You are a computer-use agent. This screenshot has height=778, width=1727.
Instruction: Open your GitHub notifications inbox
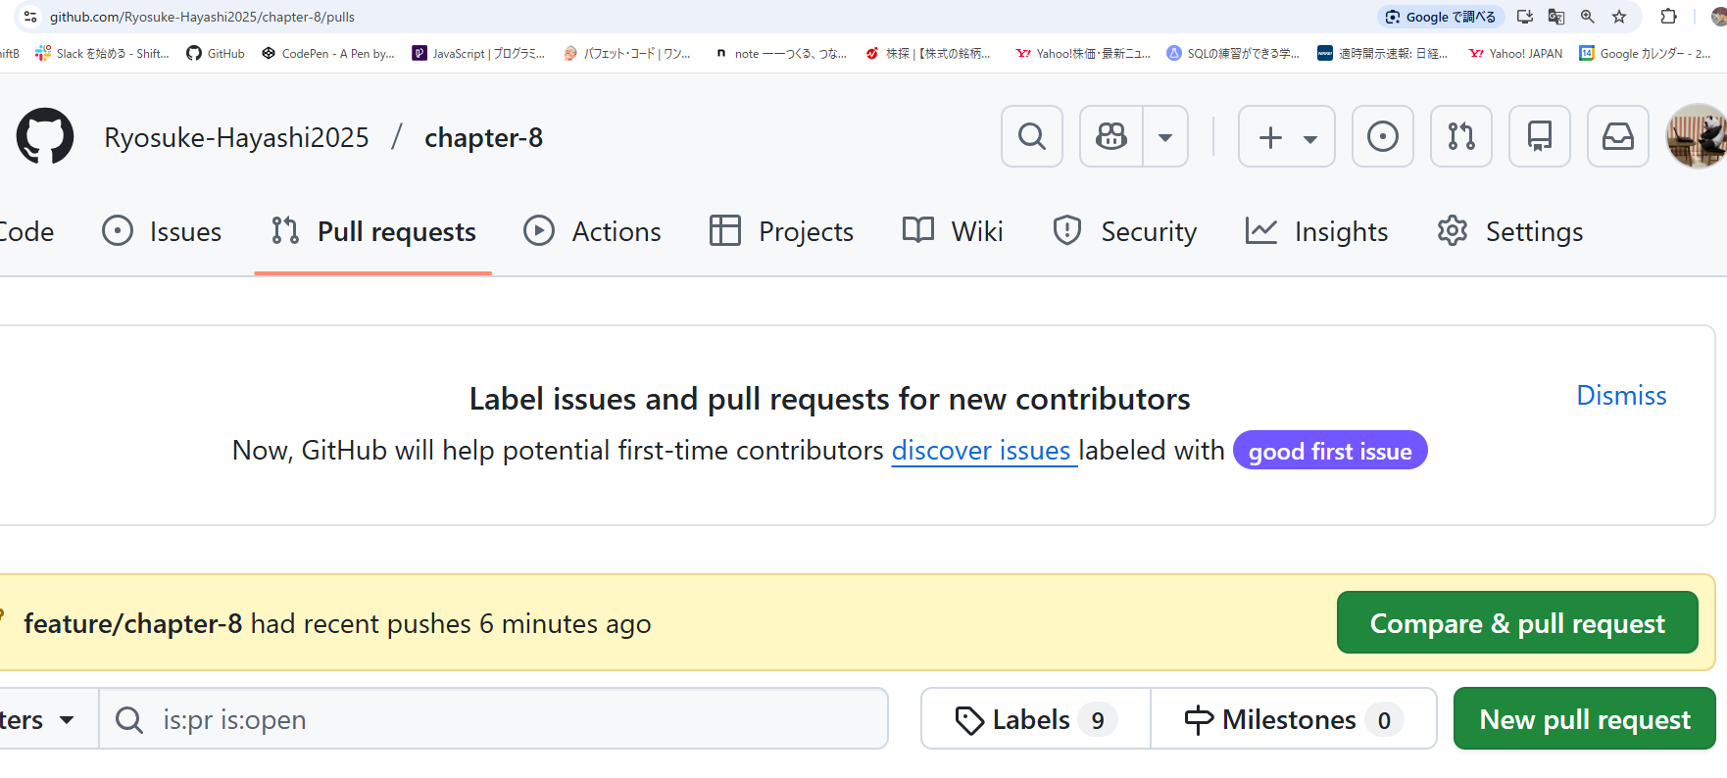point(1617,136)
